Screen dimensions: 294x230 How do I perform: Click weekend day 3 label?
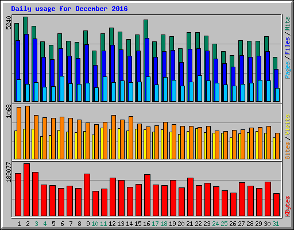(36, 224)
